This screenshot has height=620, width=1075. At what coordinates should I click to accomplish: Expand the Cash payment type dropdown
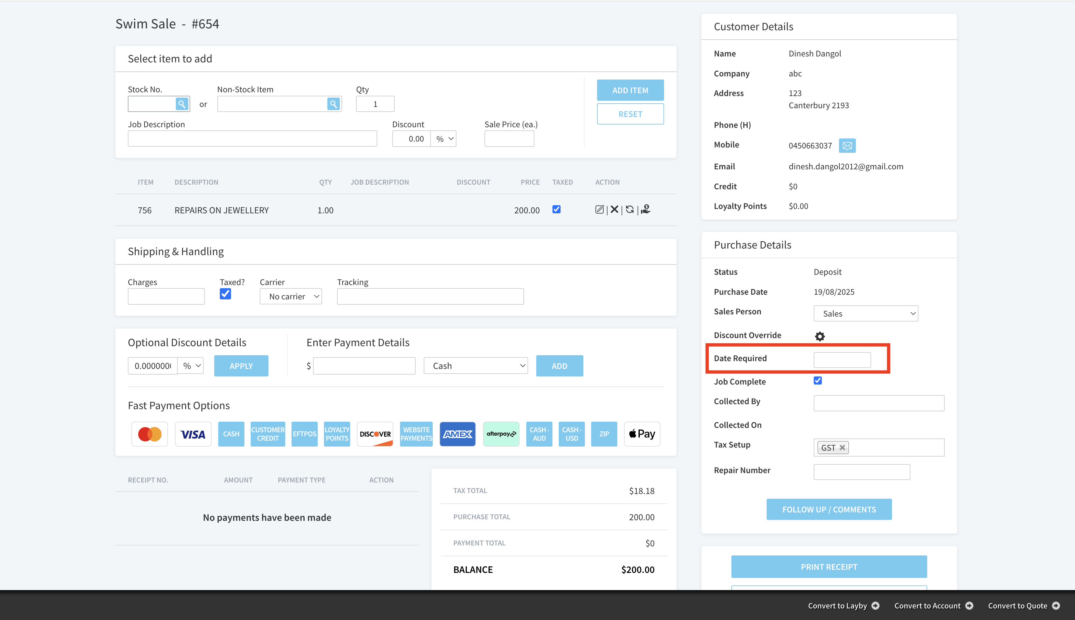coord(475,366)
